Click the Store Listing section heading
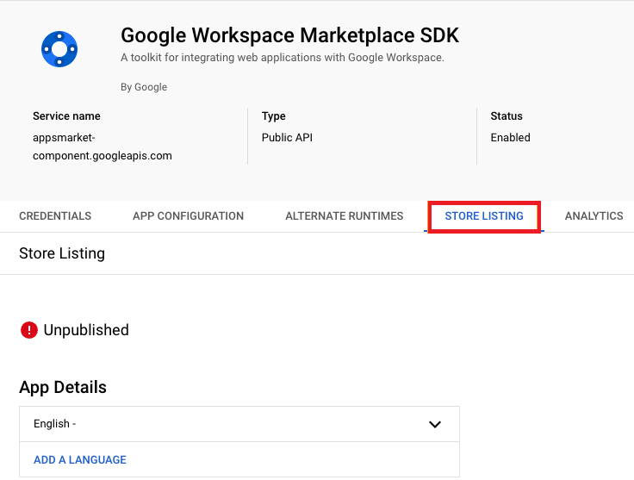The image size is (634, 480). tap(62, 253)
